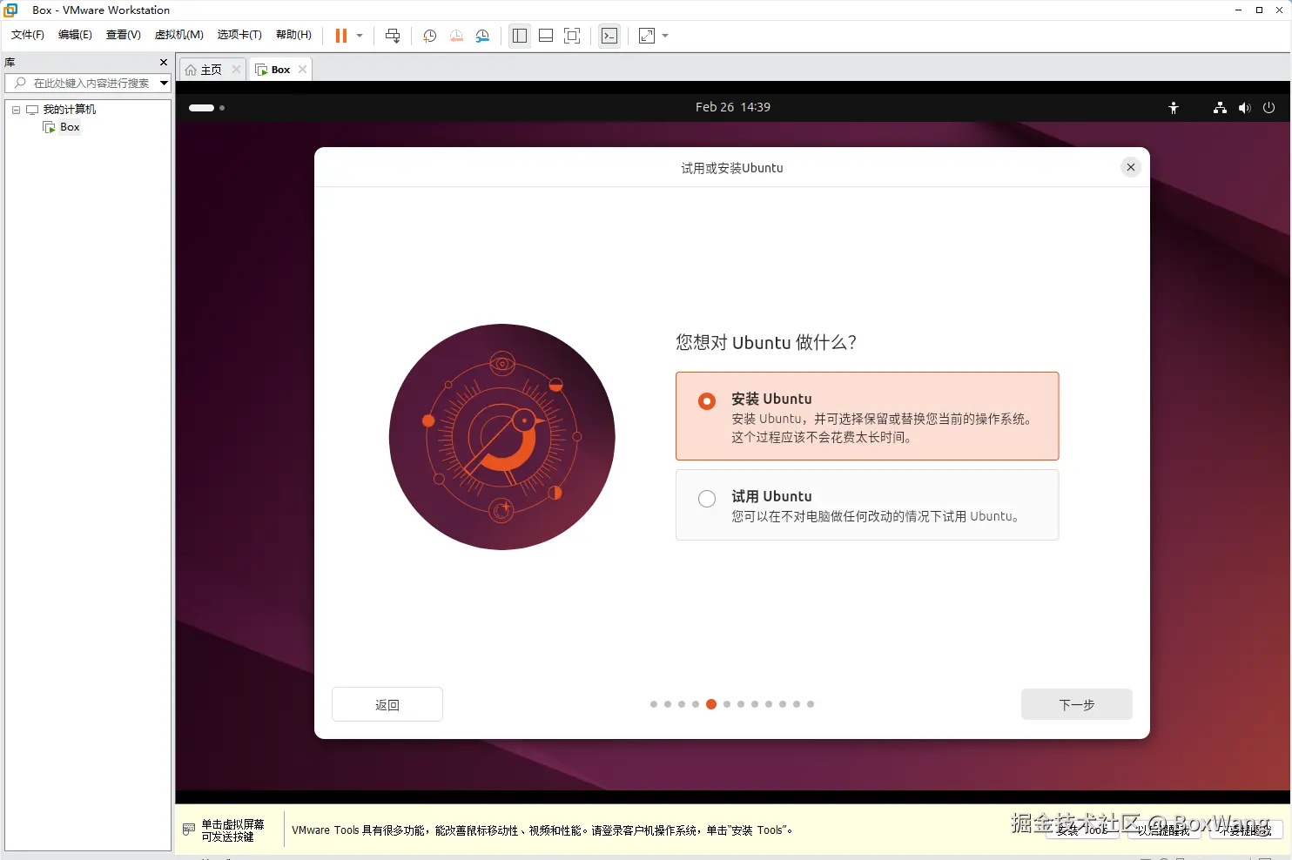The height and width of the screenshot is (860, 1292).
Task: Send Ctrl+Alt+Del to the guest
Action: [393, 36]
